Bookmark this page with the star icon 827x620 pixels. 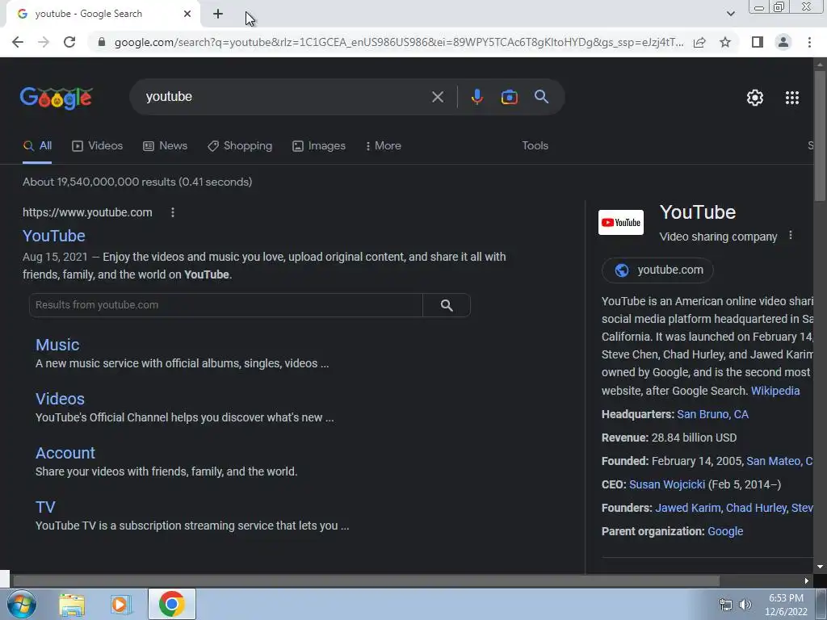725,42
